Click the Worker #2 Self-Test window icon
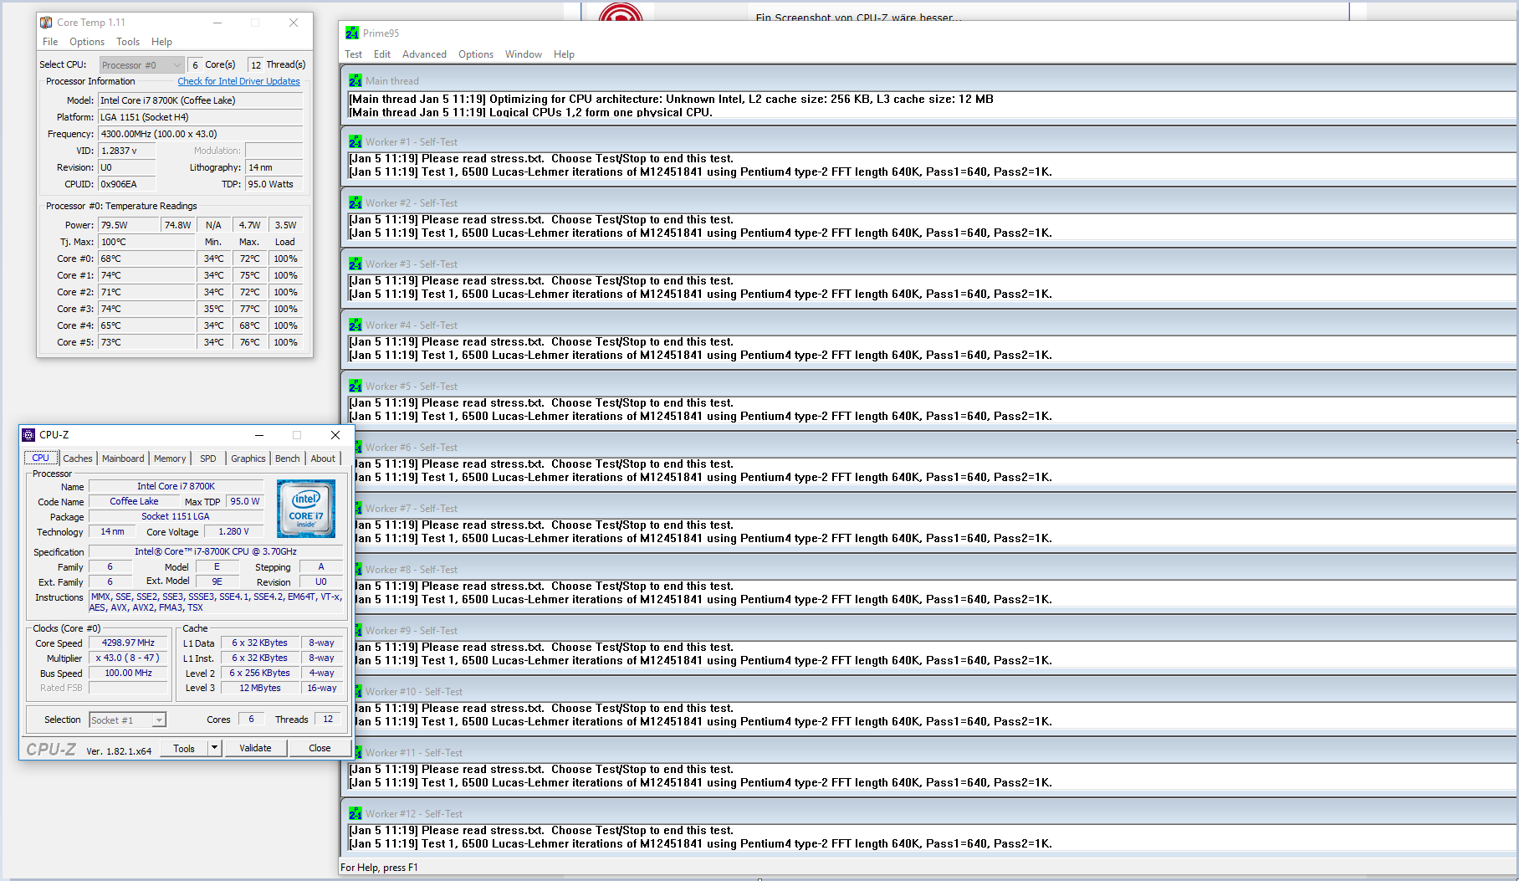The width and height of the screenshot is (1519, 881). [x=355, y=203]
